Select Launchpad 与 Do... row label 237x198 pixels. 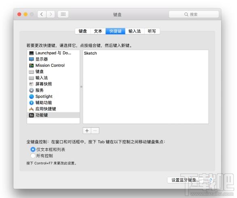coord(53,53)
